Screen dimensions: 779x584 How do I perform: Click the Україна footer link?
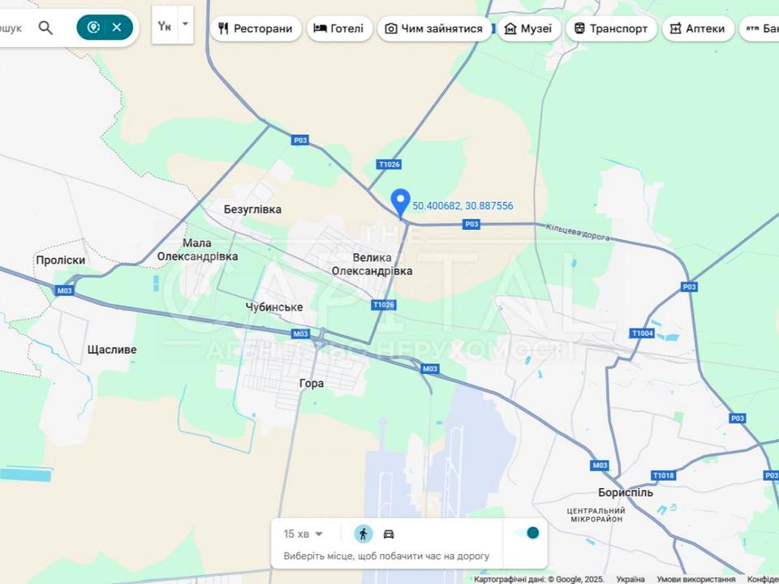631,579
